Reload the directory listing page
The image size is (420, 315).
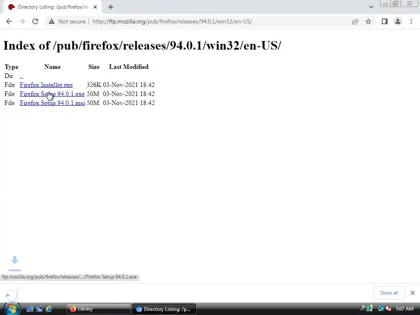[35, 21]
